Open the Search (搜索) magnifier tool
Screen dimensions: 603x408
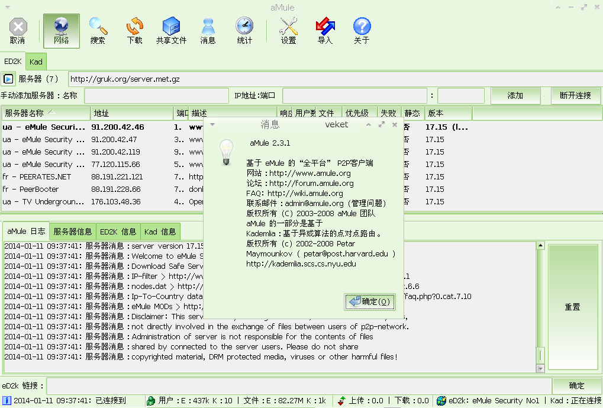(x=98, y=31)
